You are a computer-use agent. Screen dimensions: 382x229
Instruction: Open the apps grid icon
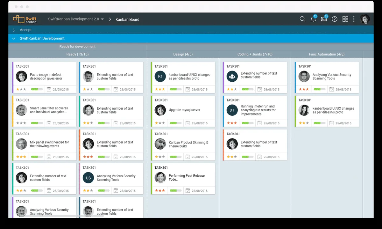(345, 19)
